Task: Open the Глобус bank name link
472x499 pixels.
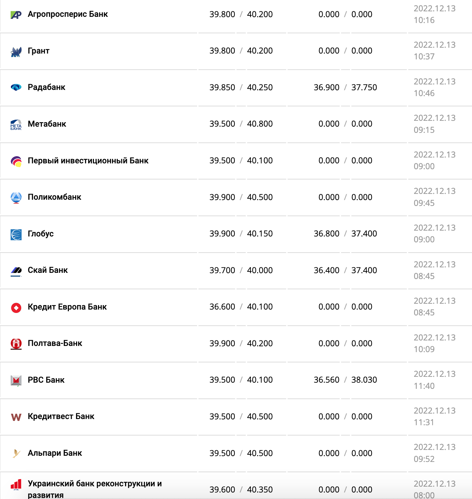Action: point(40,234)
